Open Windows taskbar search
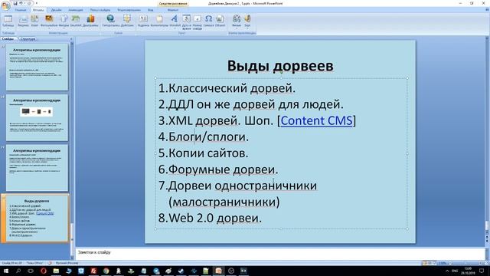Viewport: 490px width, 276px height. [18, 271]
